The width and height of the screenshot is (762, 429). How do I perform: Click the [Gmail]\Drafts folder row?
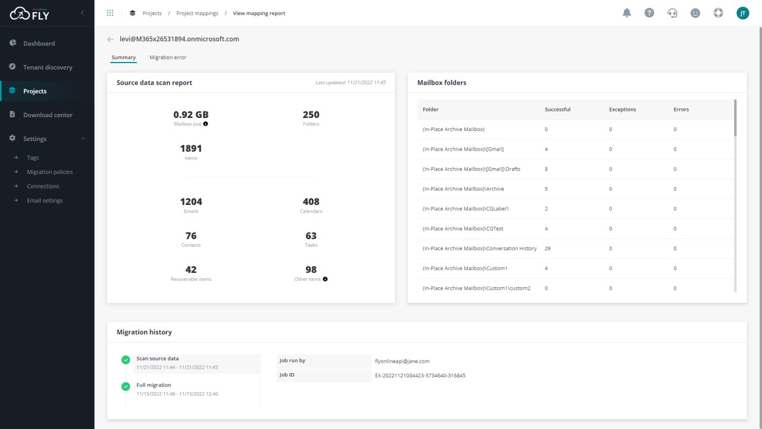click(576, 169)
